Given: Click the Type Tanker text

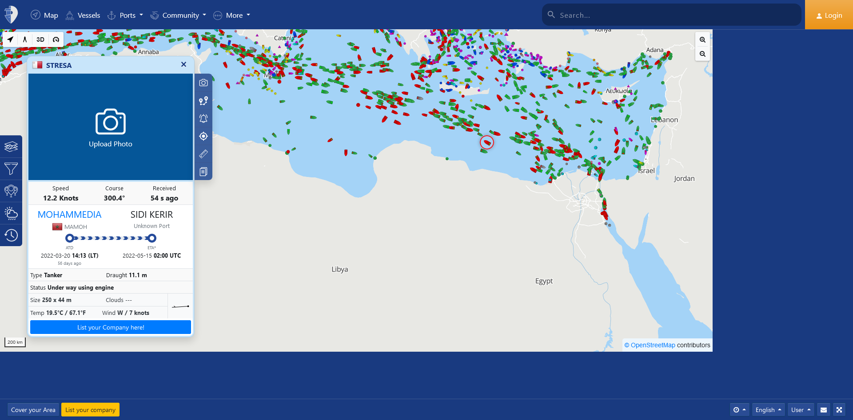Looking at the screenshot, I should (x=46, y=275).
